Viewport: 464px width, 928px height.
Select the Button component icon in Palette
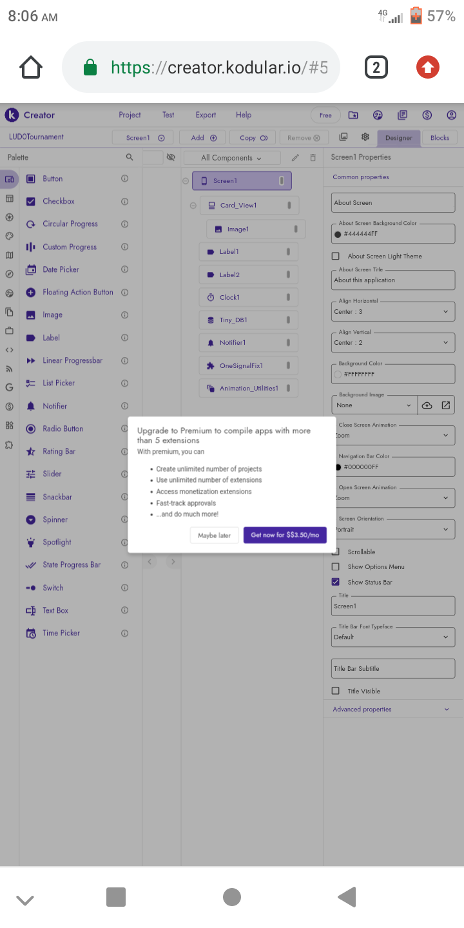click(x=30, y=179)
